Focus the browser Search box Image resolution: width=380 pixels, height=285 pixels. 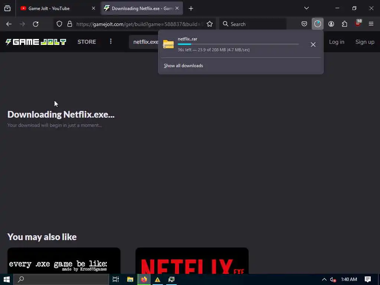point(253,24)
